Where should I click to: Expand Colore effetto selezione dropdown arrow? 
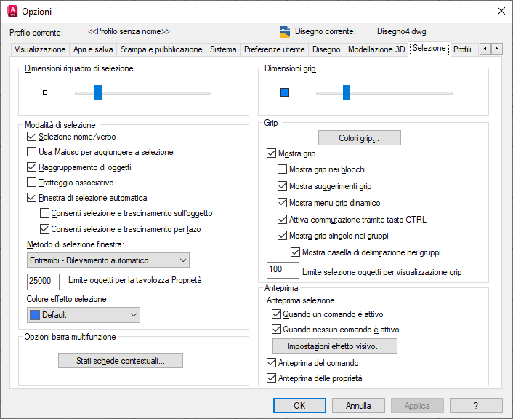134,315
